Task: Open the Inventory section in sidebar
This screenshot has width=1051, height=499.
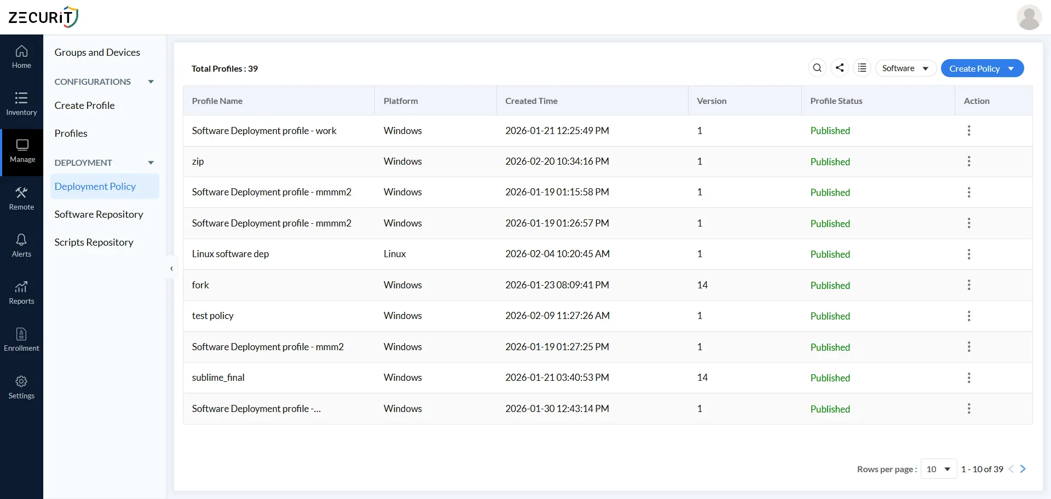Action: click(21, 104)
